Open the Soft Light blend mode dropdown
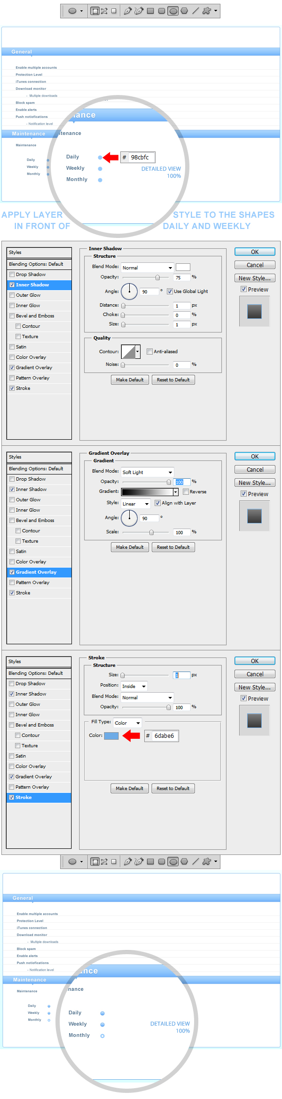Screen dimensions: 282x1099 [147, 472]
